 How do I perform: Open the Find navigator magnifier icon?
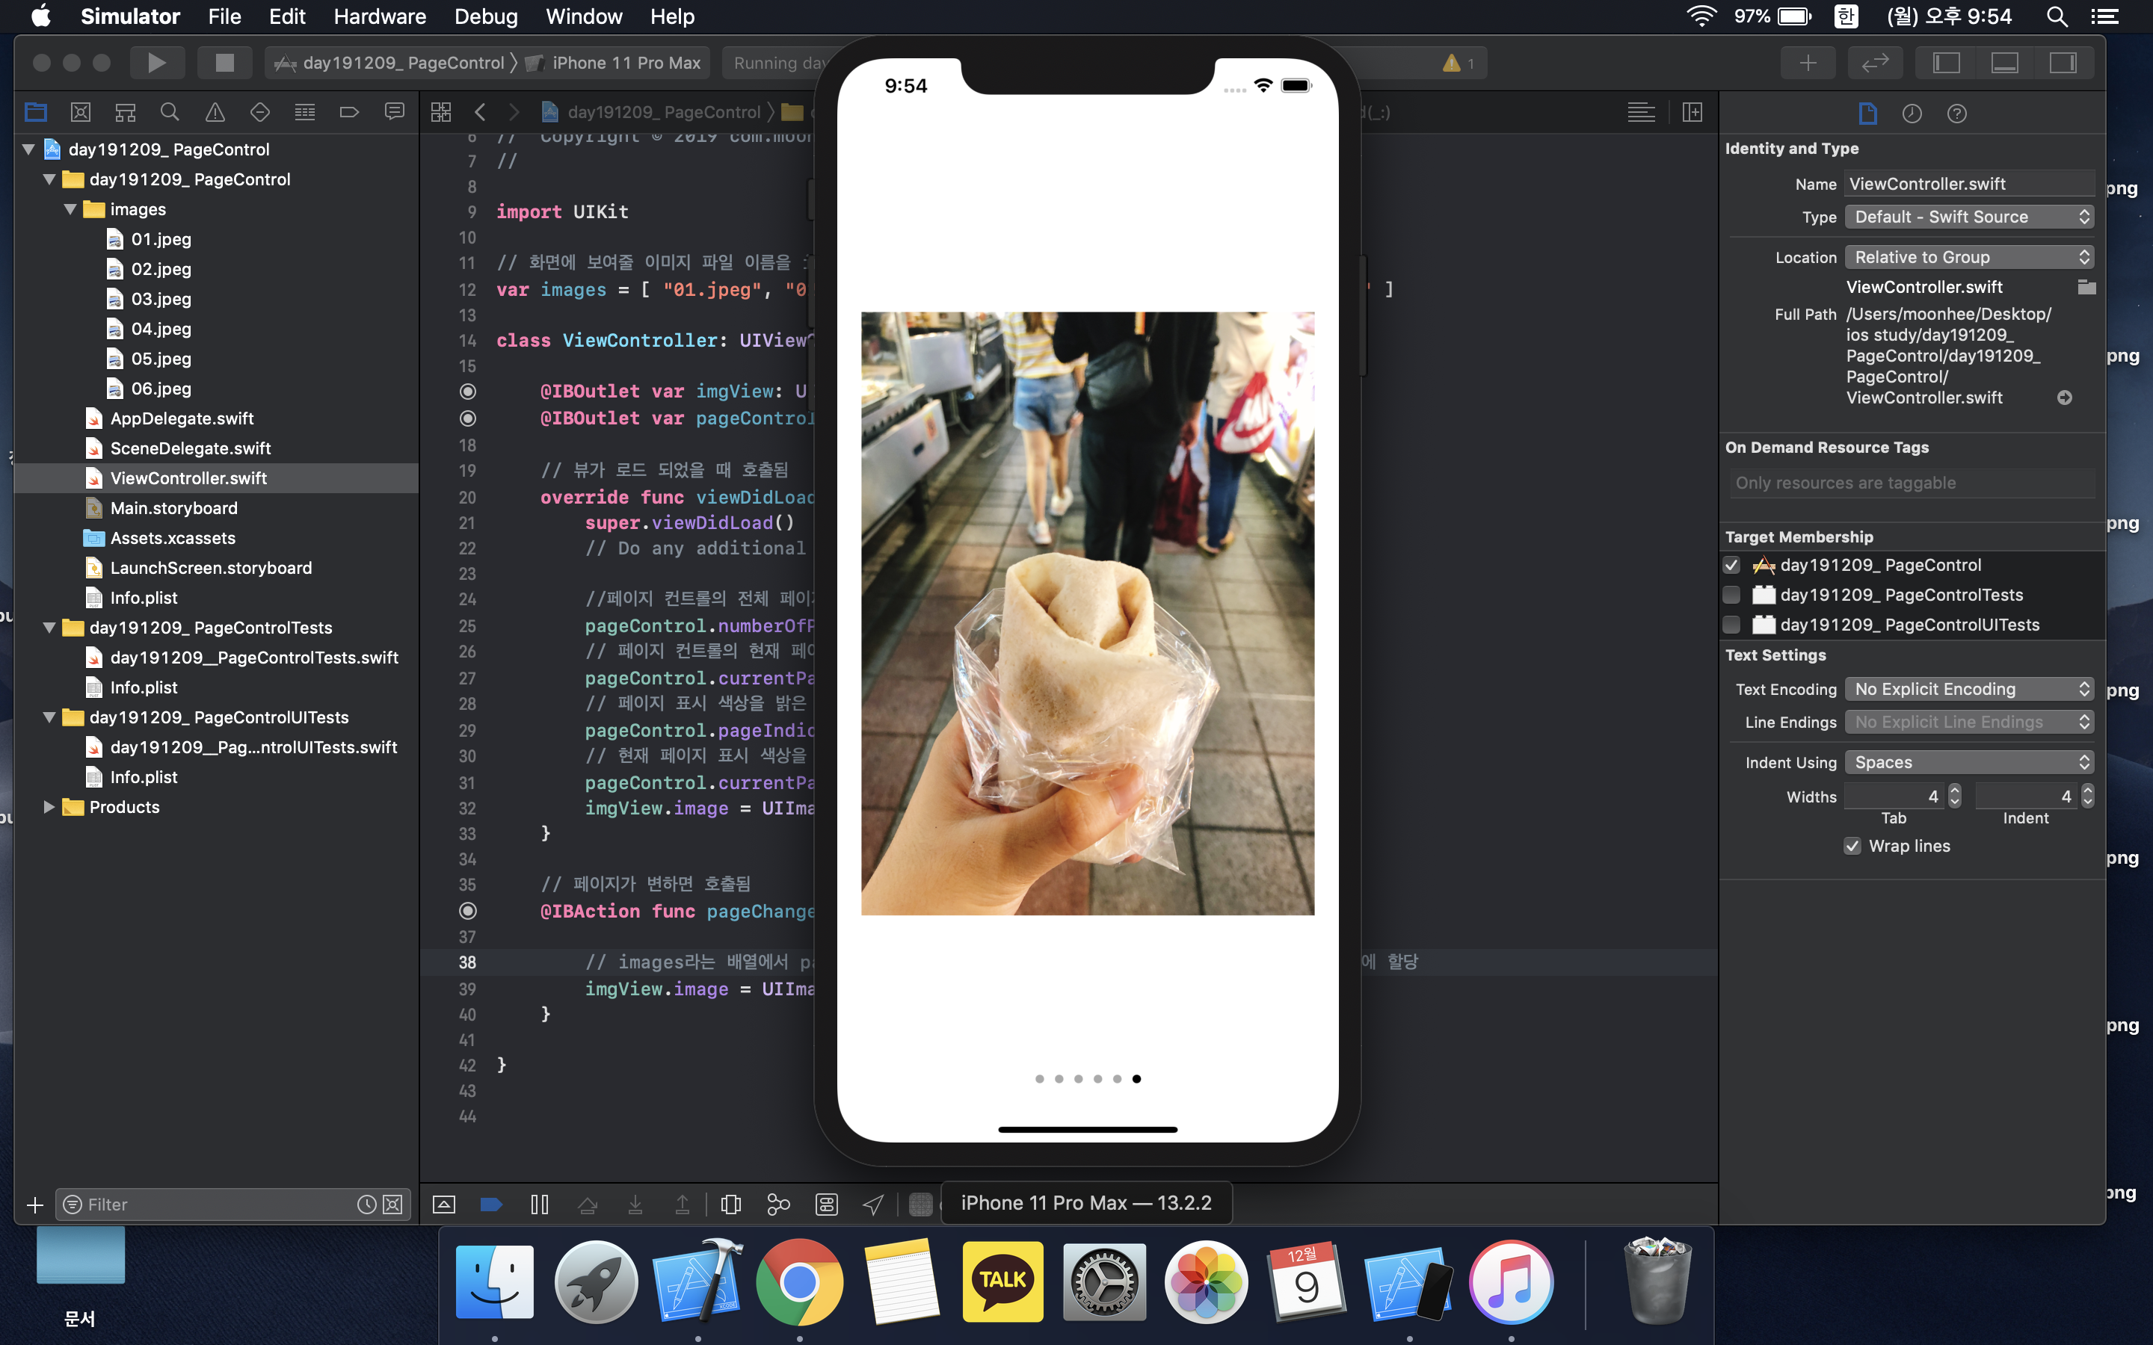169,112
